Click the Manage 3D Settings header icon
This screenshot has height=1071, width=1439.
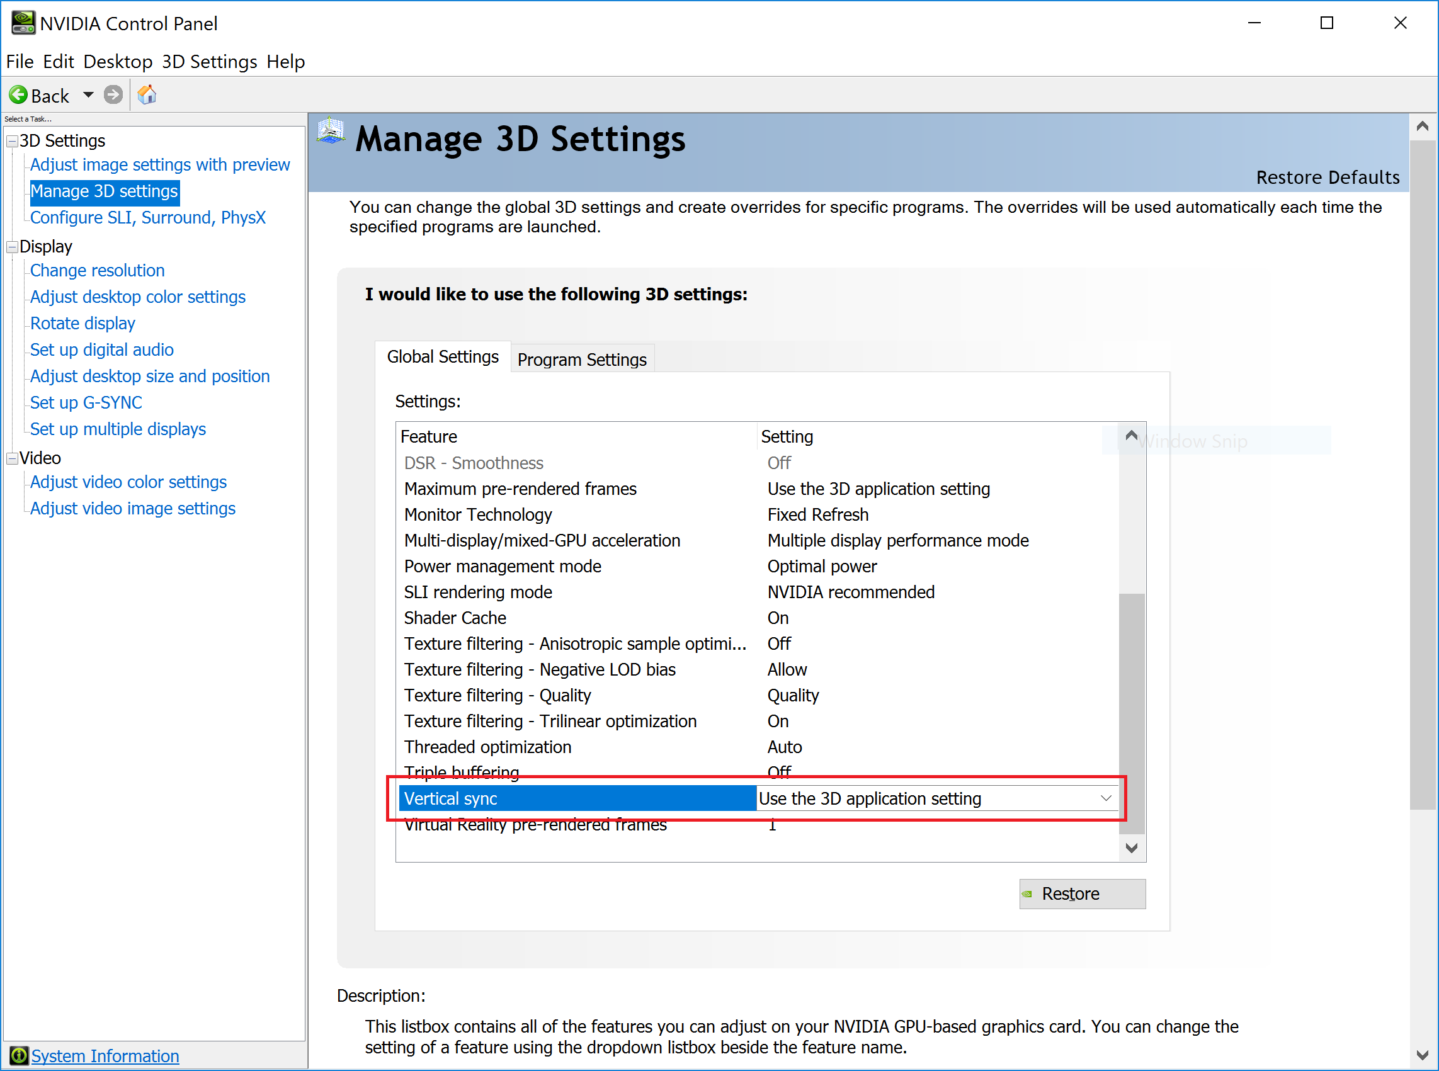[x=331, y=132]
